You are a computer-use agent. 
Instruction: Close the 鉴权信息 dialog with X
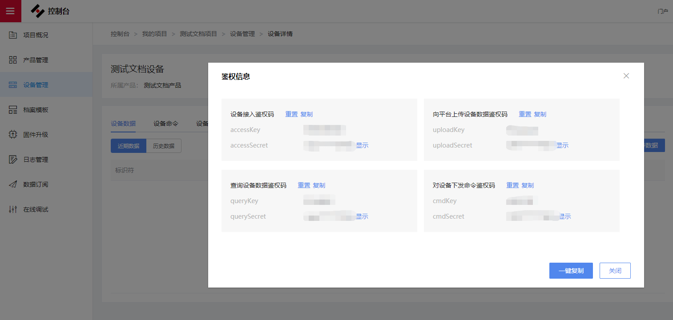tap(626, 76)
